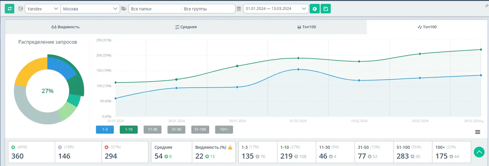Viewport: 489px width, 166px height.
Task: Click the calendar icon beside date range
Action: 239,9
